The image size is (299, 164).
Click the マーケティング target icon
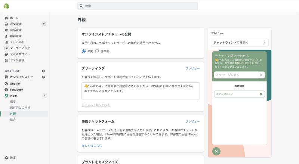(x=6, y=48)
